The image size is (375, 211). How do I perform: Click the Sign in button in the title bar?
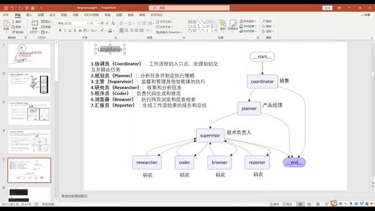point(327,8)
